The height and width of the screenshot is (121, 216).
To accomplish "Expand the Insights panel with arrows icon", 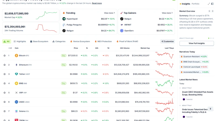I will 209,4.
